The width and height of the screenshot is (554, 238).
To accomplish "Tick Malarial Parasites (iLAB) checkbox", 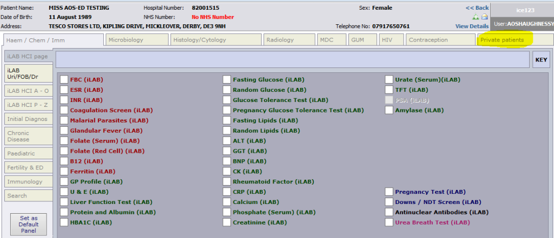I will pos(64,120).
